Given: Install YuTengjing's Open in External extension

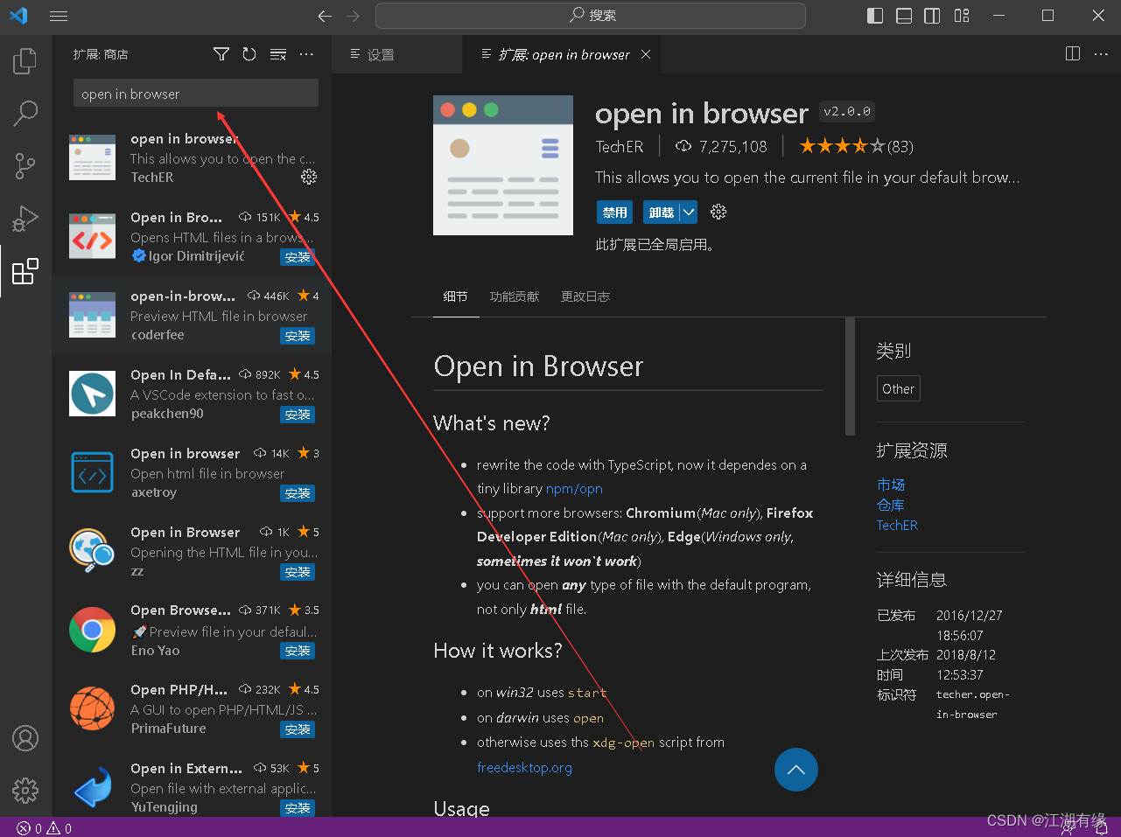Looking at the screenshot, I should coord(298,808).
